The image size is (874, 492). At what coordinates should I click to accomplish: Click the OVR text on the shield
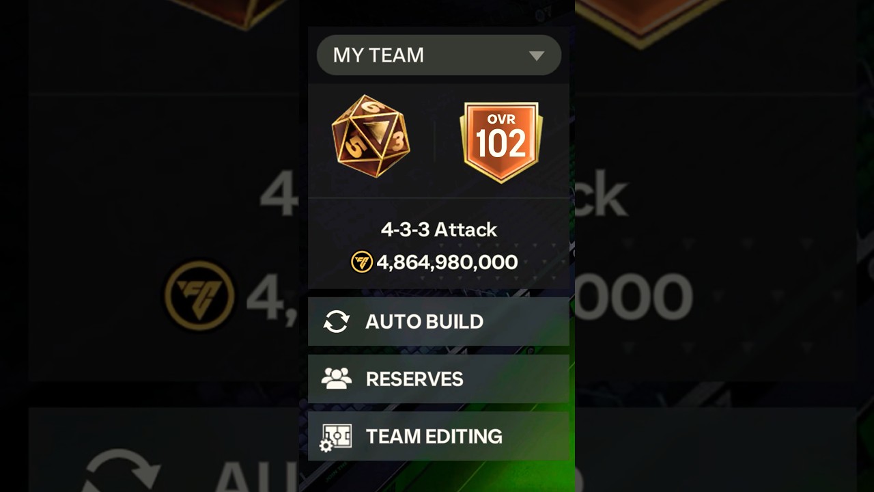tap(501, 120)
